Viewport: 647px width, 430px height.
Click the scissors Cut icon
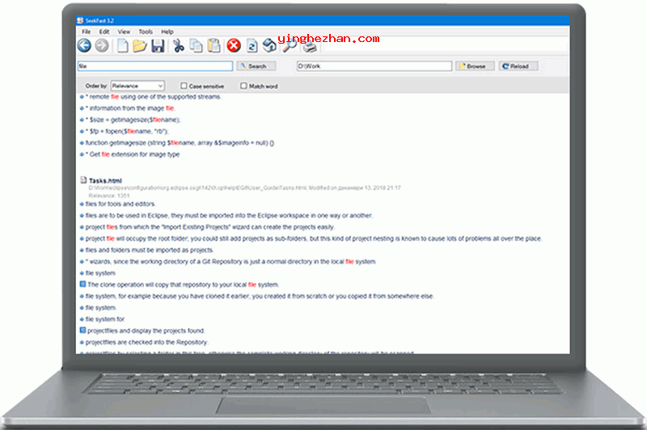pos(179,46)
